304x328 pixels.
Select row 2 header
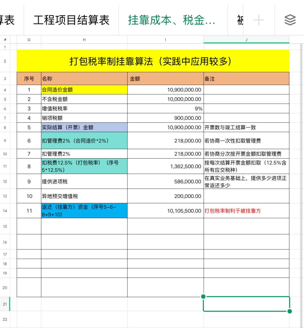(x=5, y=61)
